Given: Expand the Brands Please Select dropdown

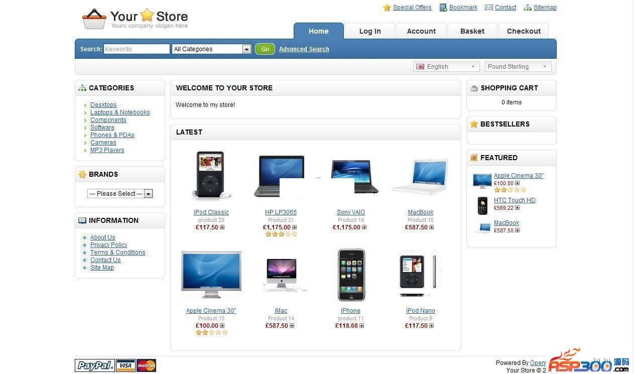Looking at the screenshot, I should coord(120,193).
